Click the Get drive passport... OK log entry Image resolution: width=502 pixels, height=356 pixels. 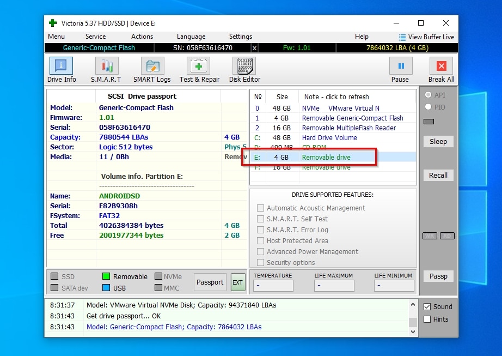[124, 316]
